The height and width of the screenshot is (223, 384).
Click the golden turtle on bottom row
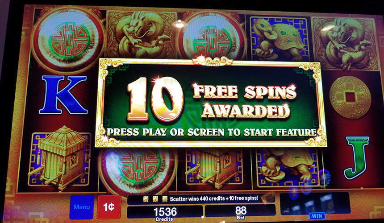click(x=287, y=165)
